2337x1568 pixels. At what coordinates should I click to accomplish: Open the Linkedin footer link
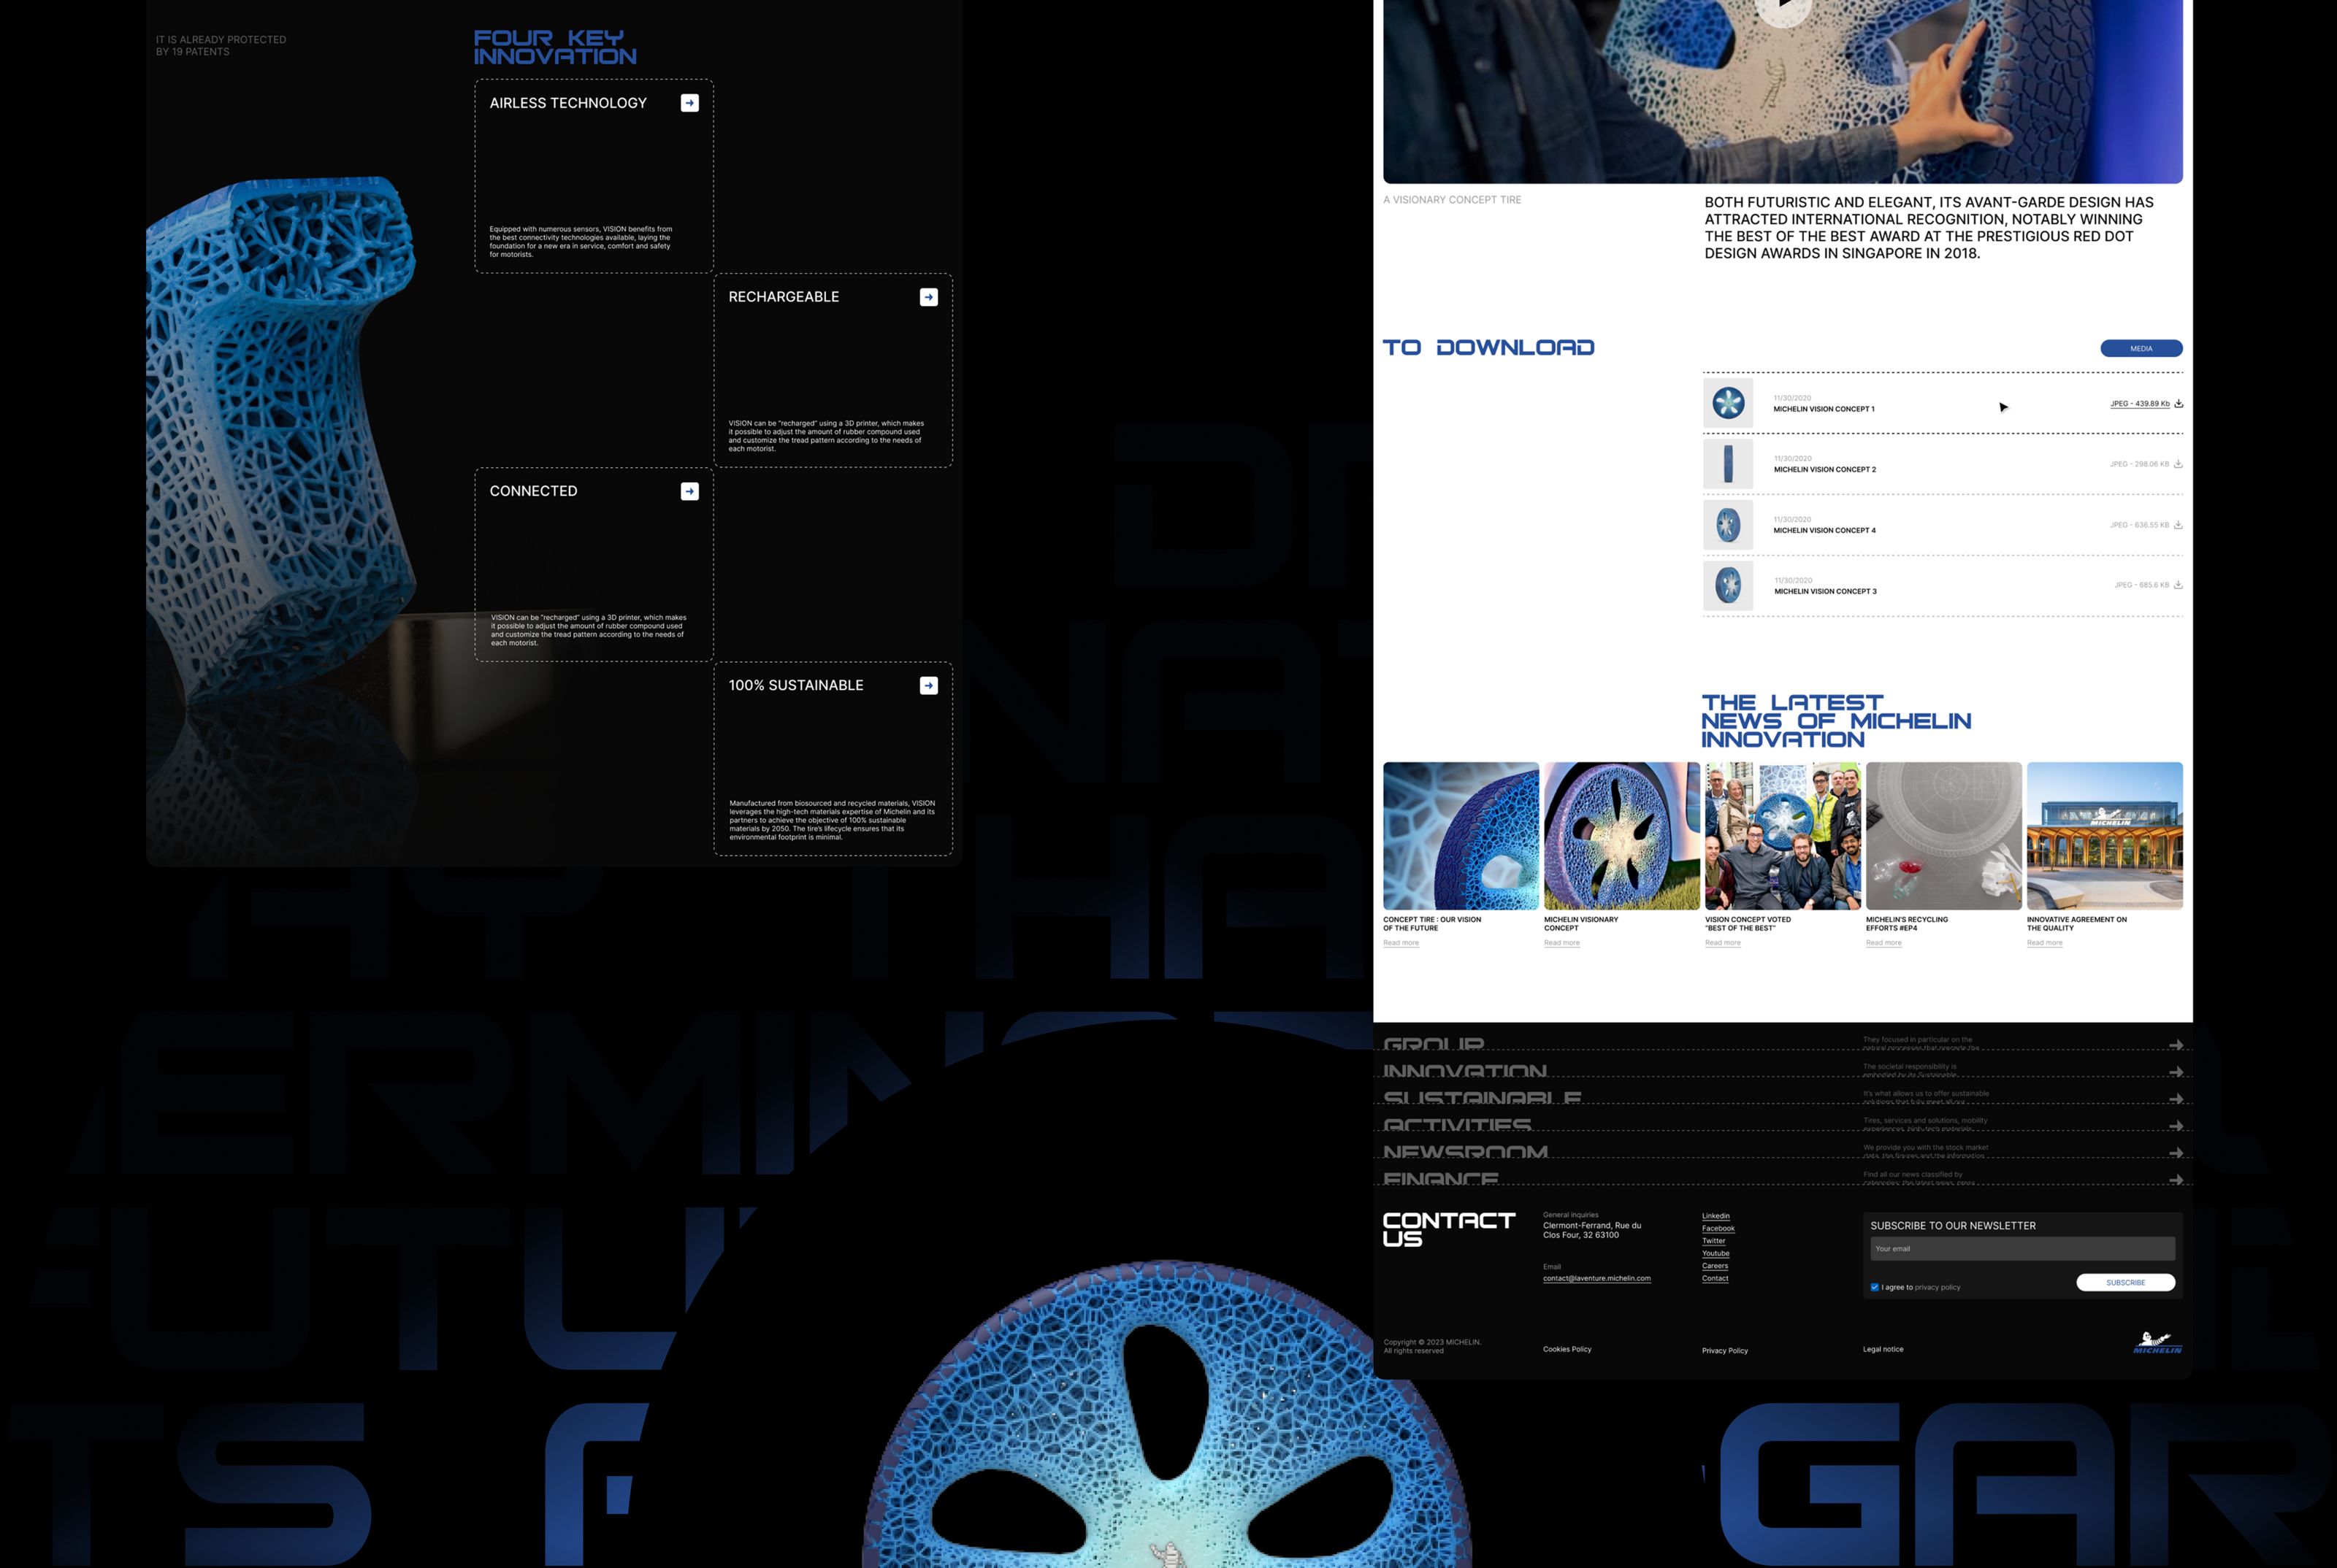point(1715,1216)
